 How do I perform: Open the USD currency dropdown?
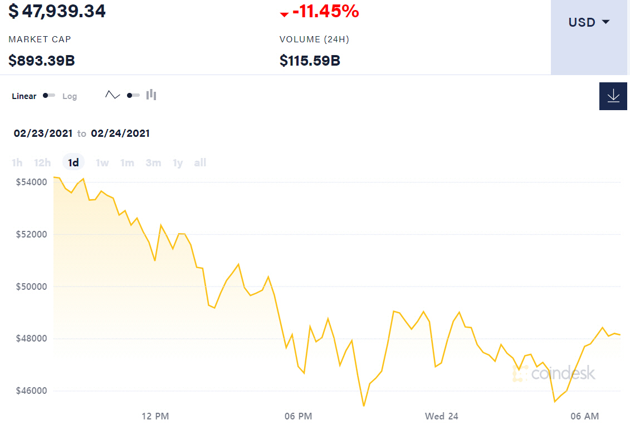tap(589, 22)
